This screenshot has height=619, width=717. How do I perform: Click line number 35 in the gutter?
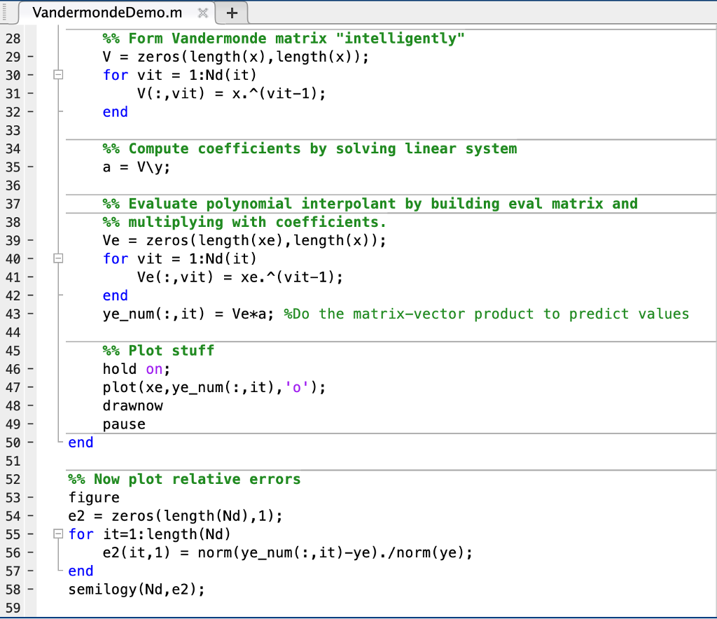pos(13,167)
